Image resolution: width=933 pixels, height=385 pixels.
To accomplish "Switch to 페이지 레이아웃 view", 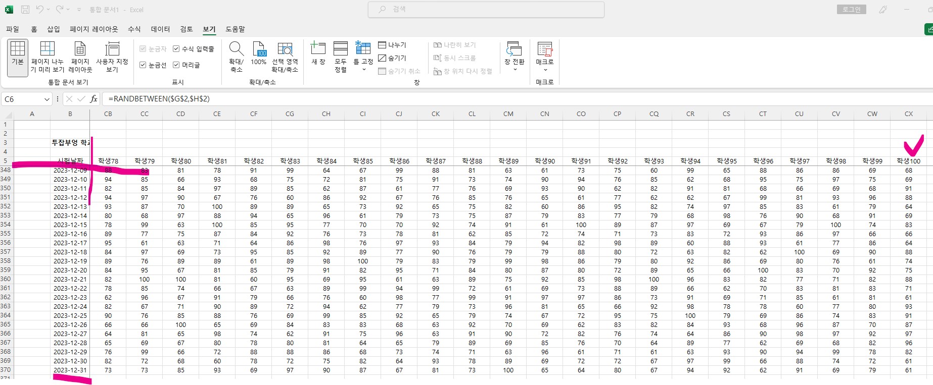I will [x=80, y=58].
